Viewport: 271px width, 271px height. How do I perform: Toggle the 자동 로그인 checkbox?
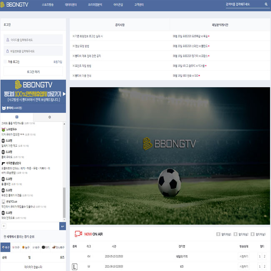(5, 62)
